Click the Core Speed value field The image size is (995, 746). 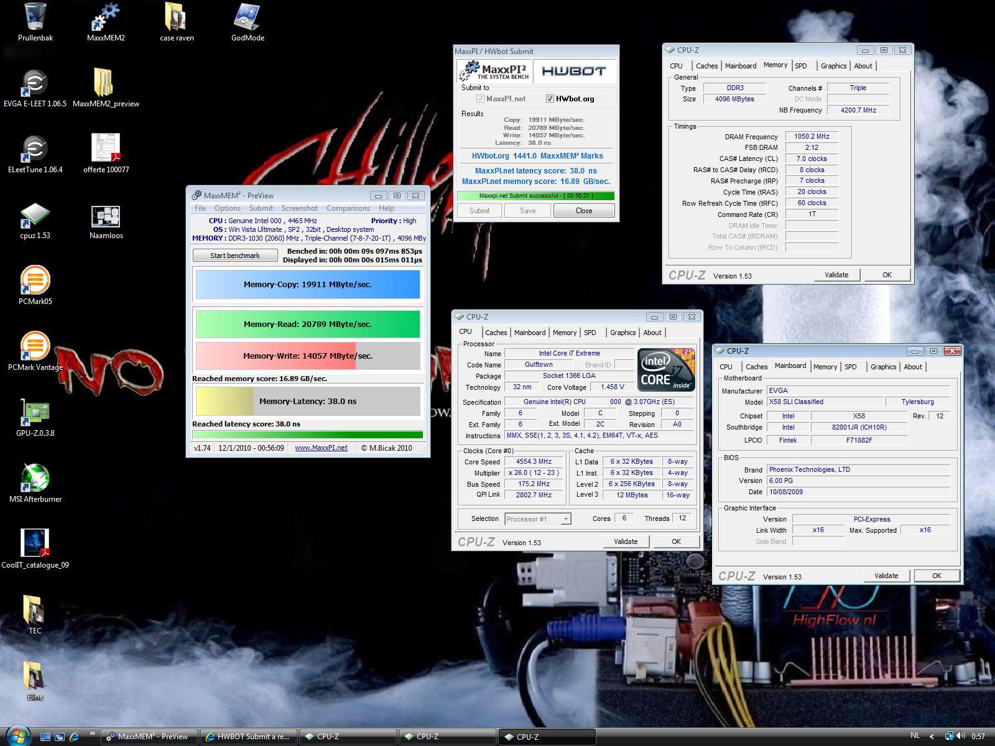pyautogui.click(x=534, y=462)
